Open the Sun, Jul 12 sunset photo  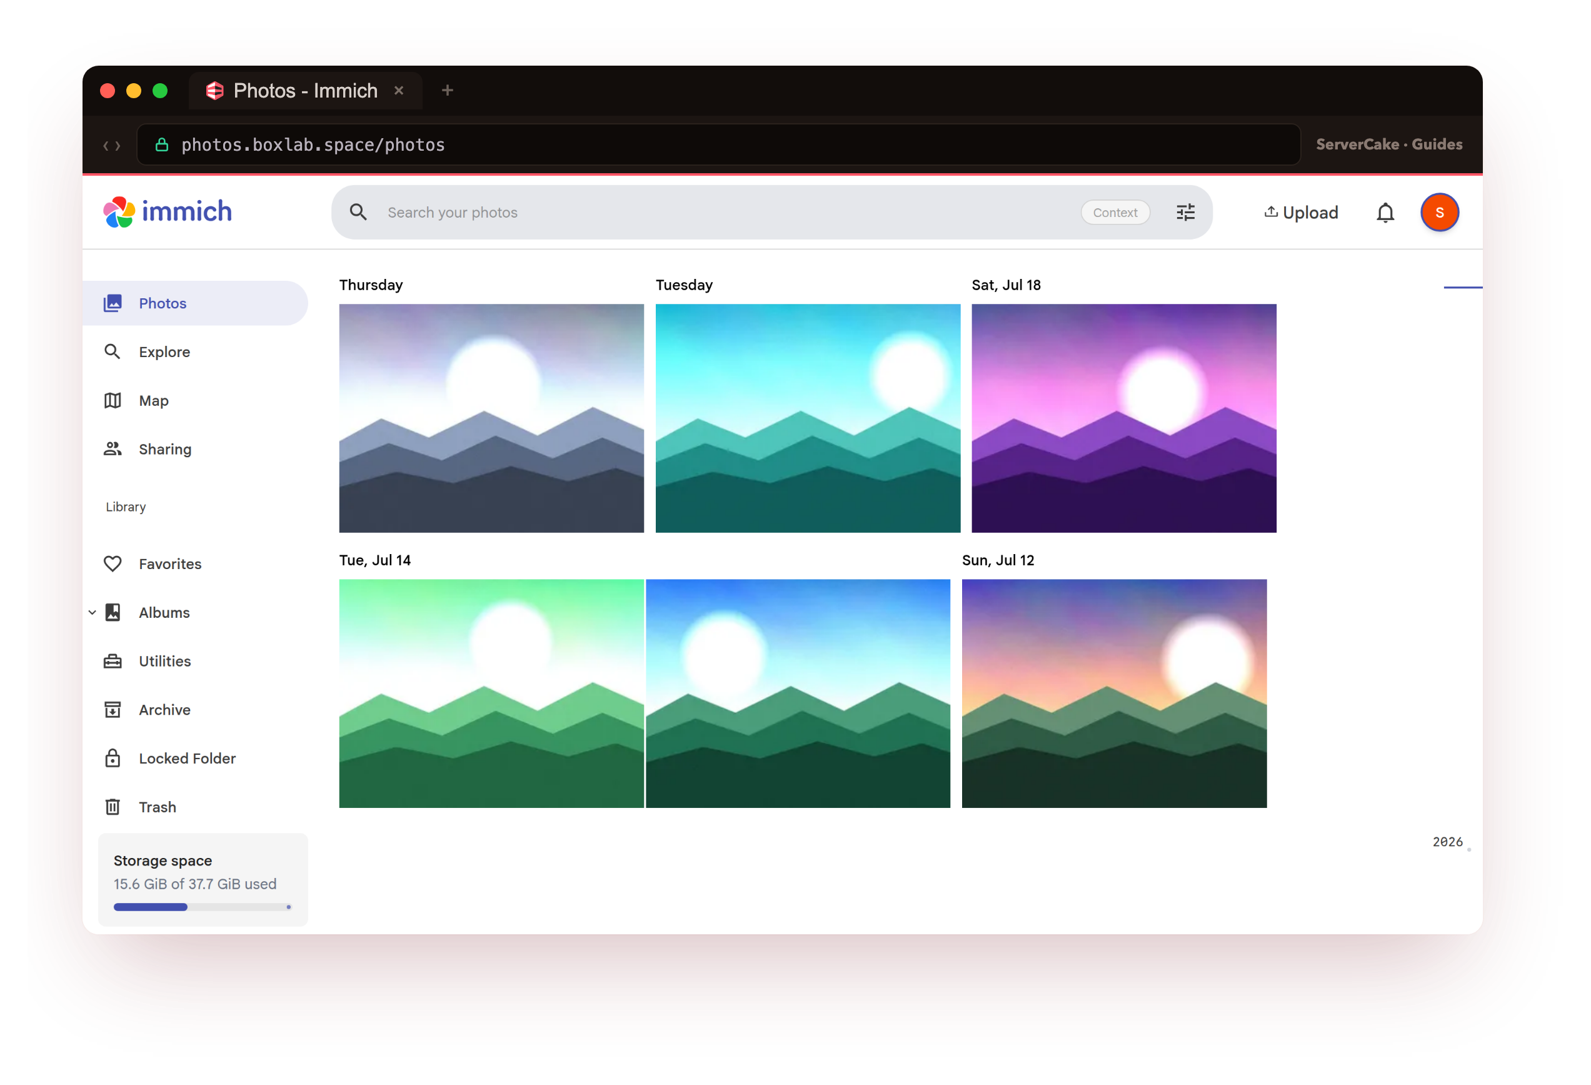pos(1114,694)
